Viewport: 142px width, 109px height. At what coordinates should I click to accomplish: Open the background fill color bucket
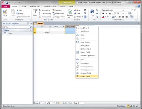point(113,17)
